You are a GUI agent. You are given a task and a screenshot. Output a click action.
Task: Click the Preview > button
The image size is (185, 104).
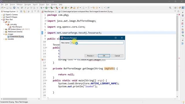90,56
